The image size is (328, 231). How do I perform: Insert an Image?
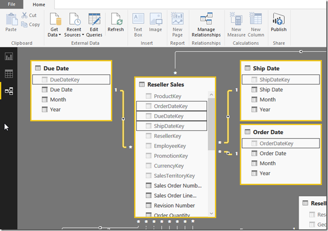156,23
